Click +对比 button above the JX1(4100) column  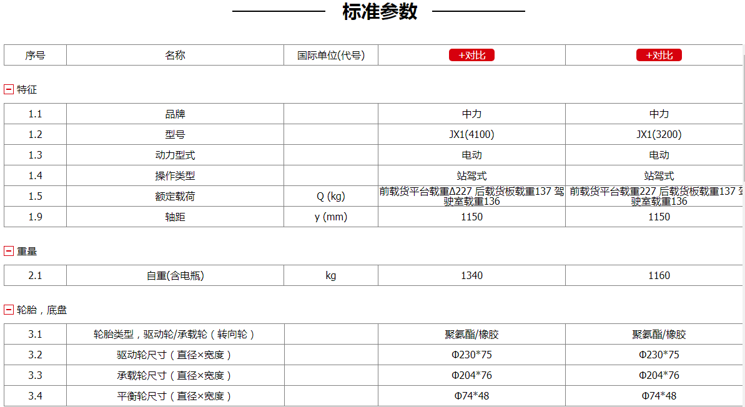click(x=471, y=55)
